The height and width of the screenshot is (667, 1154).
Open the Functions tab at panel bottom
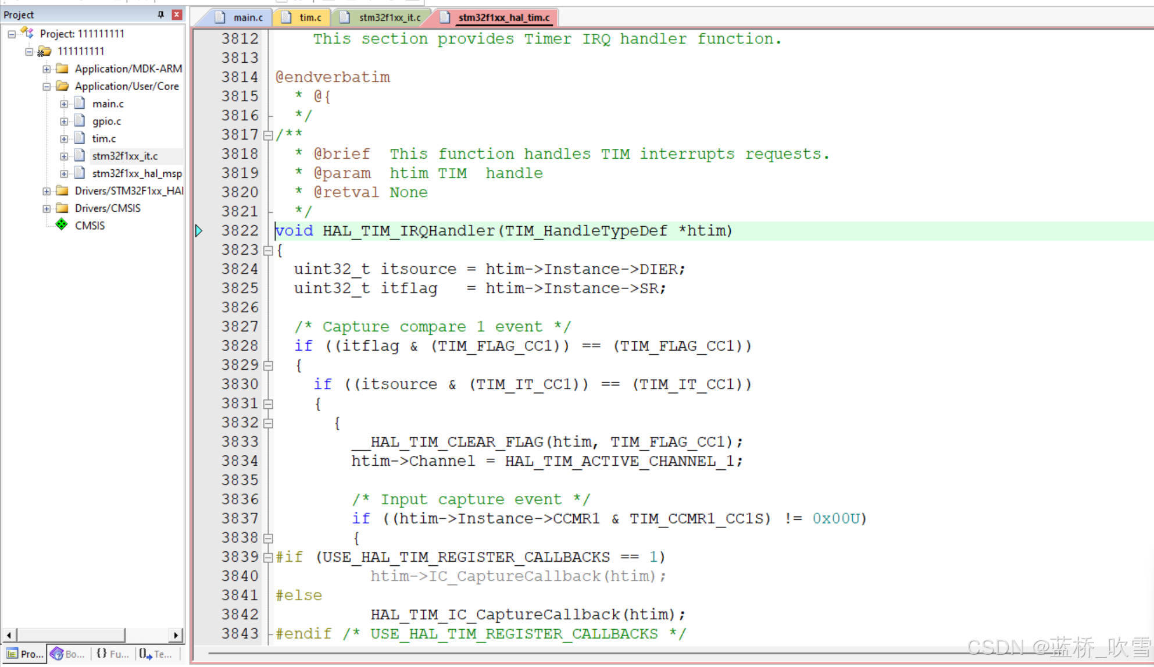click(112, 654)
